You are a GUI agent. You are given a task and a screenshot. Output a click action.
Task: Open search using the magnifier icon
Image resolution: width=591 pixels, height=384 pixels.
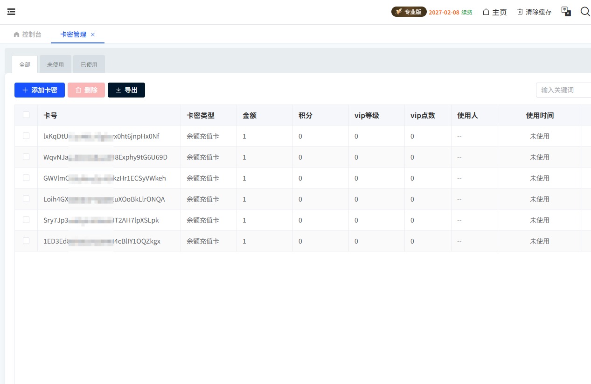tap(585, 12)
